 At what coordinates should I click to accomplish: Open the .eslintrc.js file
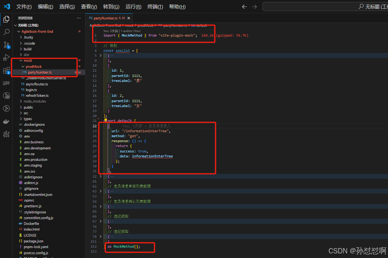[31, 183]
